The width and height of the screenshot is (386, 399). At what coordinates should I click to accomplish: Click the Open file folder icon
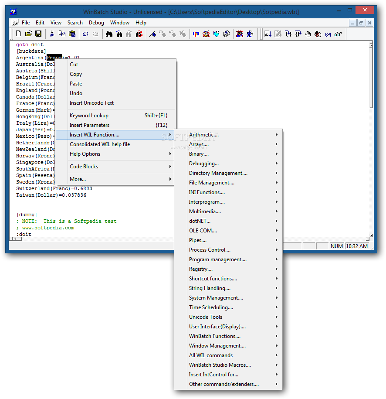pyautogui.click(x=28, y=34)
